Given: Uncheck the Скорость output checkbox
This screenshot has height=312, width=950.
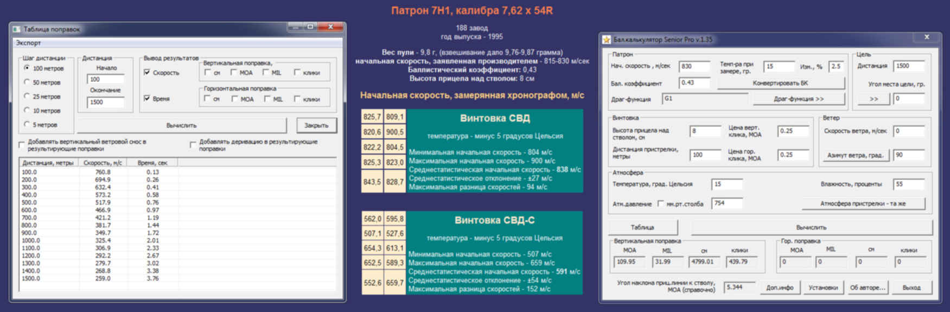Looking at the screenshot, I should tap(147, 73).
